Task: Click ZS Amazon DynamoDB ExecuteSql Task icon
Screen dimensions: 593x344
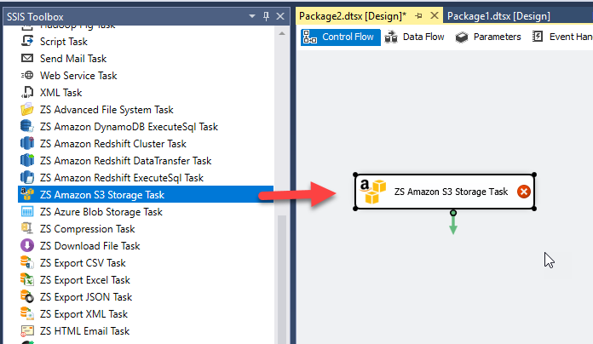Action: [27, 126]
